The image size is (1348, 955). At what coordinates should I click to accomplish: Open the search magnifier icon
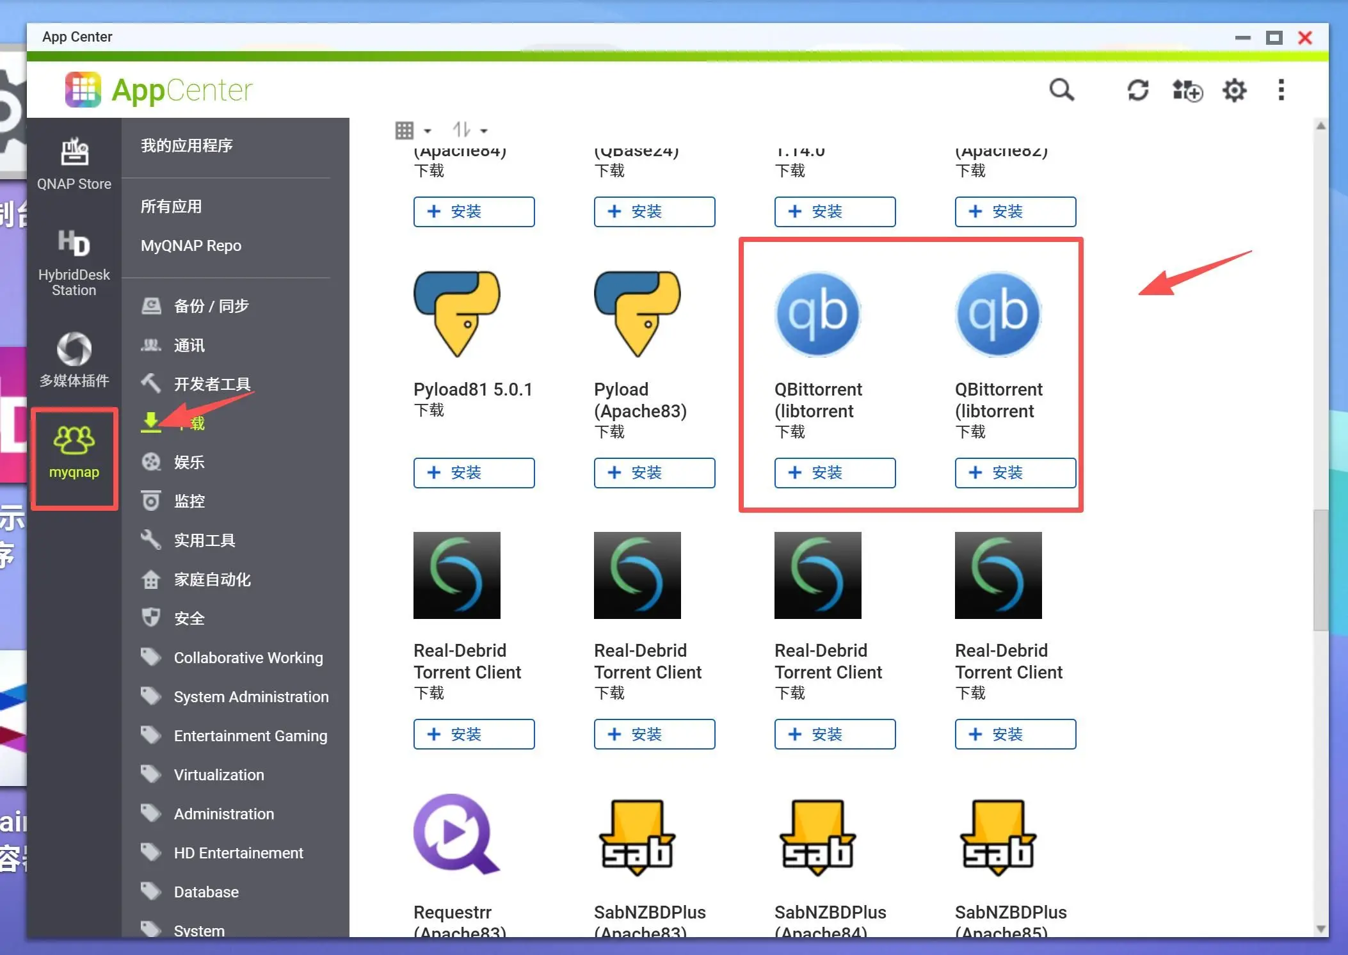1061,90
